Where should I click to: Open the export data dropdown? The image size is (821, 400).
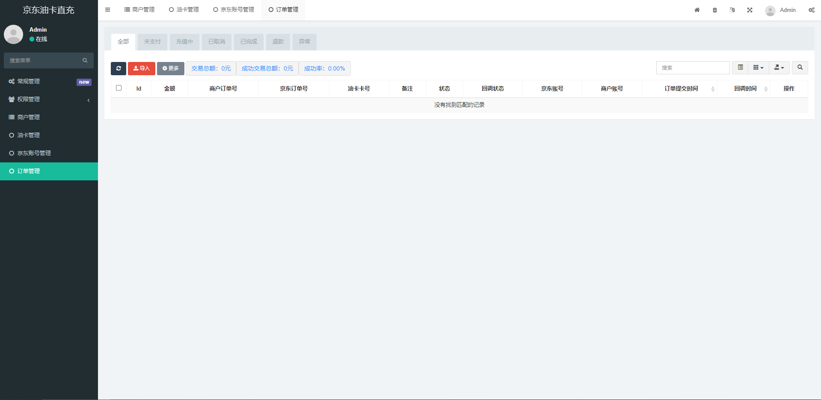click(779, 68)
